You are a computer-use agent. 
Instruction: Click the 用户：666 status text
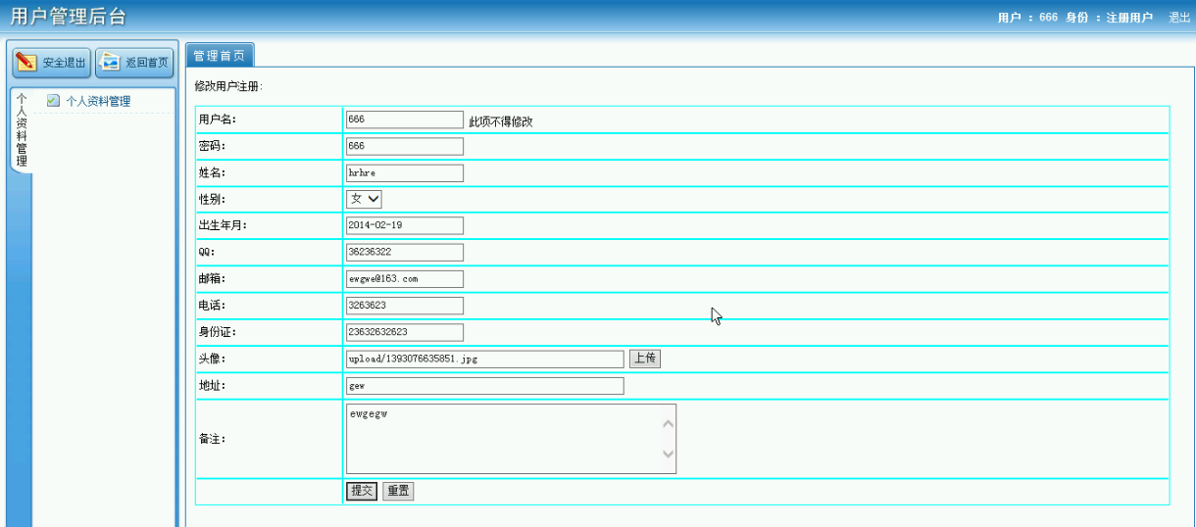click(1027, 19)
